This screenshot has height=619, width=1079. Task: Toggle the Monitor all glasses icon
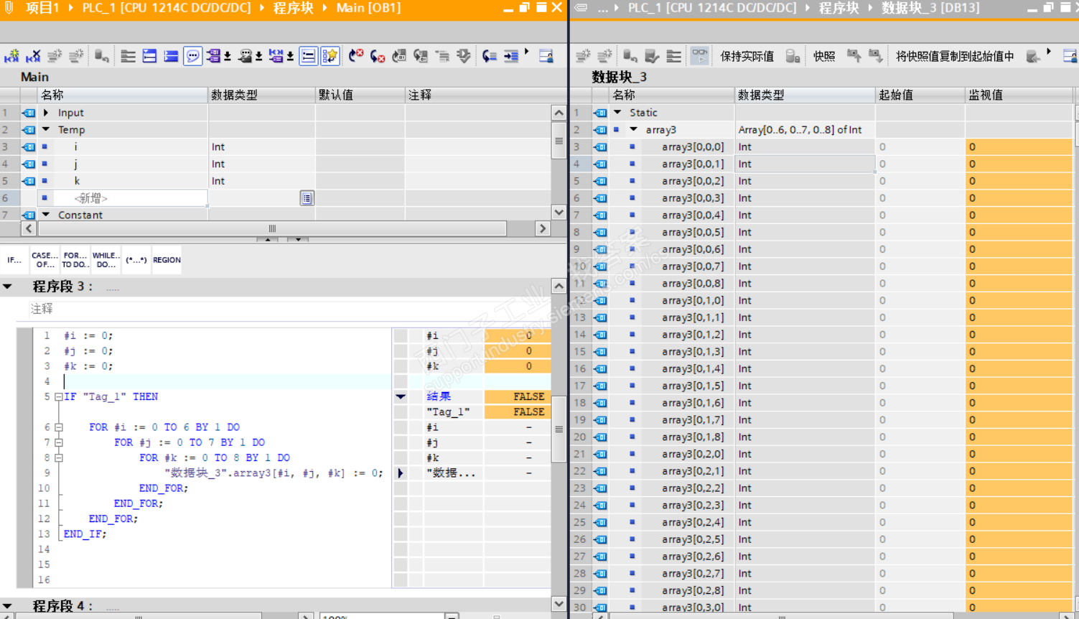[699, 56]
